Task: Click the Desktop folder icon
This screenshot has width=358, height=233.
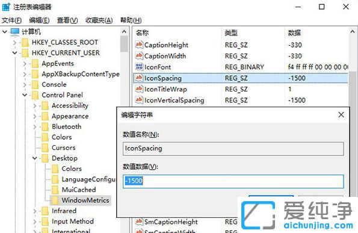Action: (x=45, y=158)
